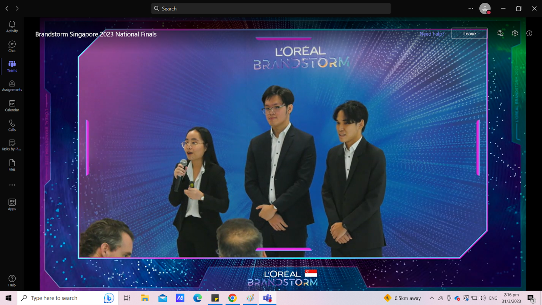The image size is (542, 305).
Task: Open Assignments from the left rail
Action: coord(12,86)
